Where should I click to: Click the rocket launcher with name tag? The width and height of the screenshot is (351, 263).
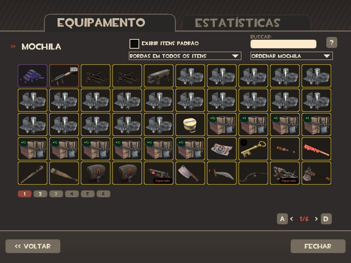click(64, 76)
